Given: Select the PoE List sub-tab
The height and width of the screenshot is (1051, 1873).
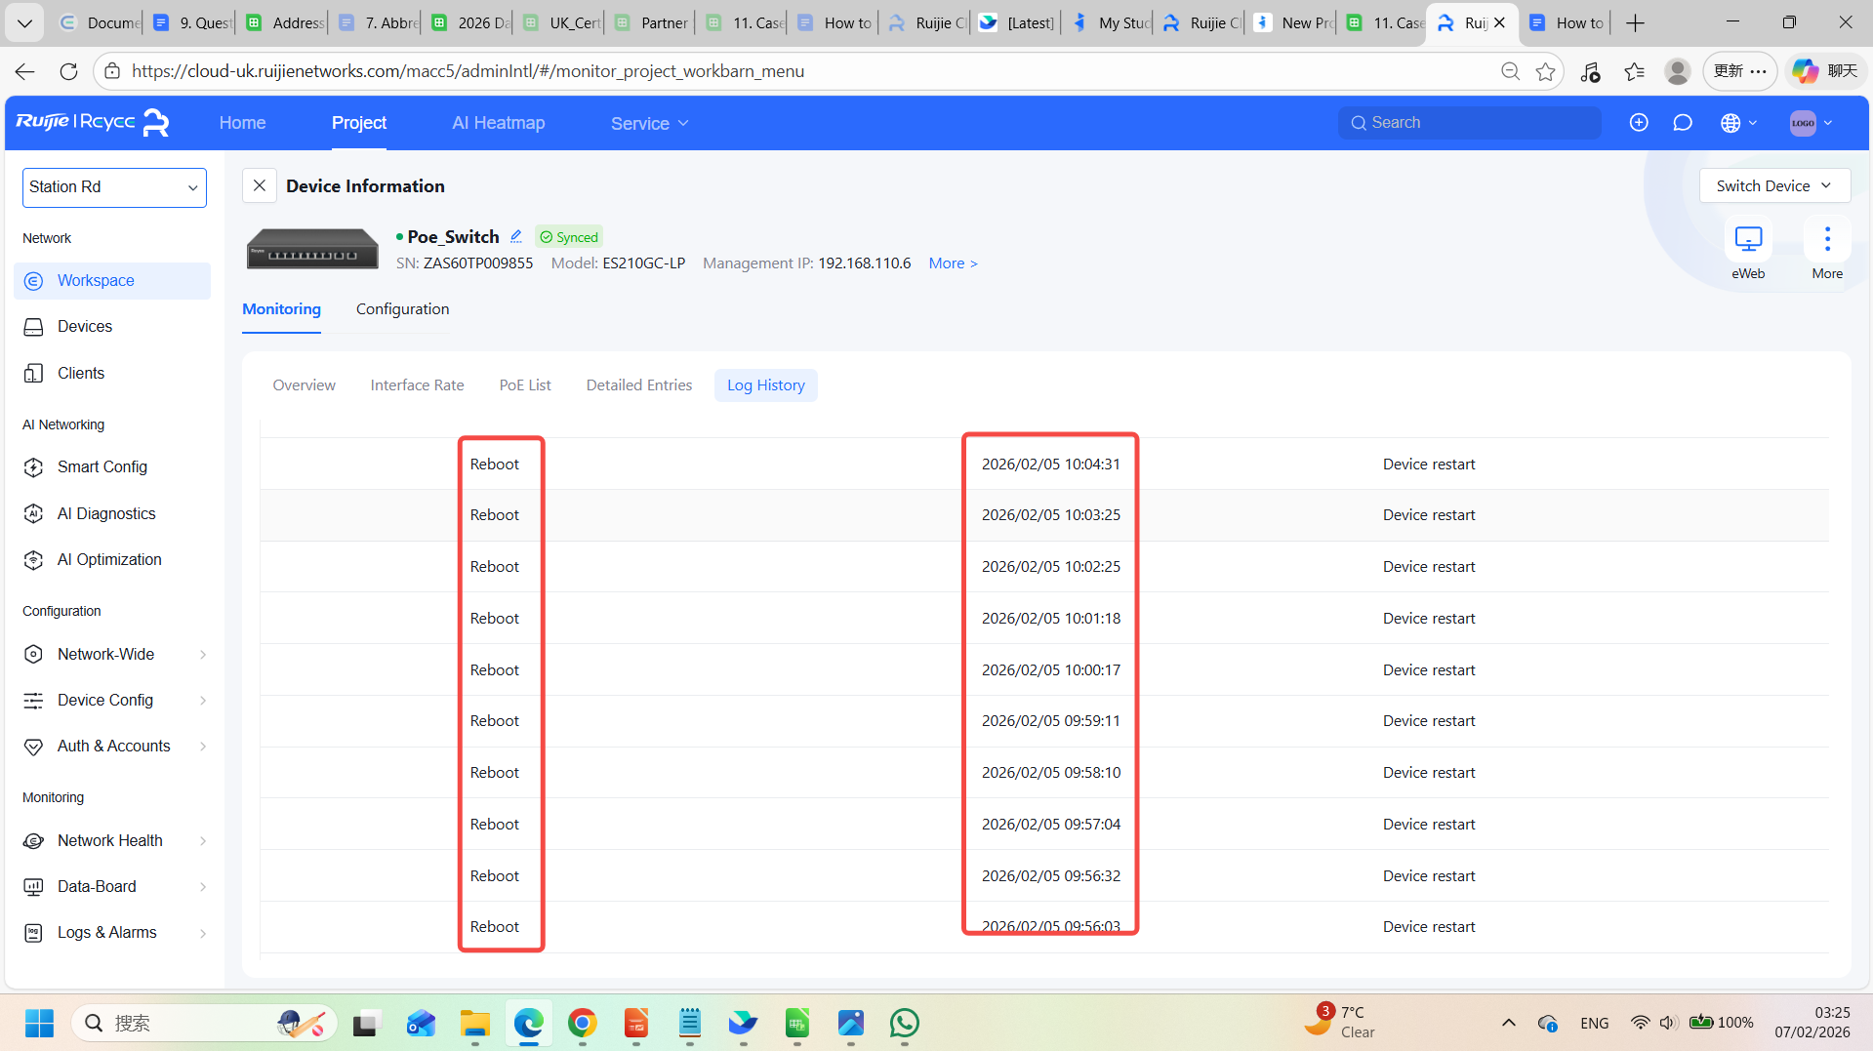Looking at the screenshot, I should pyautogui.click(x=524, y=385).
